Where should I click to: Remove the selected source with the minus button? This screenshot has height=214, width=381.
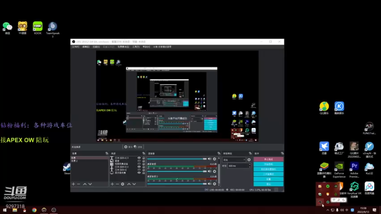117,184
